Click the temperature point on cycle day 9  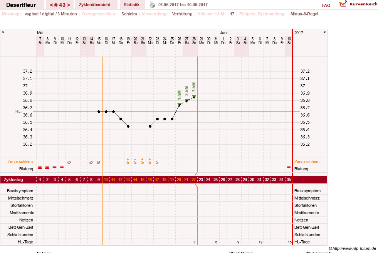[99, 112]
